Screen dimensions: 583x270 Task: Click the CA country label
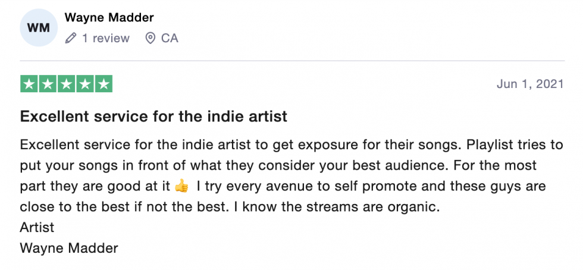click(x=170, y=38)
